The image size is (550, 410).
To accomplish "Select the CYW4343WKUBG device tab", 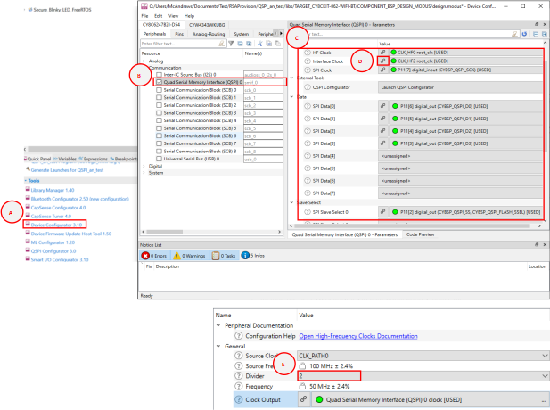I will click(207, 25).
